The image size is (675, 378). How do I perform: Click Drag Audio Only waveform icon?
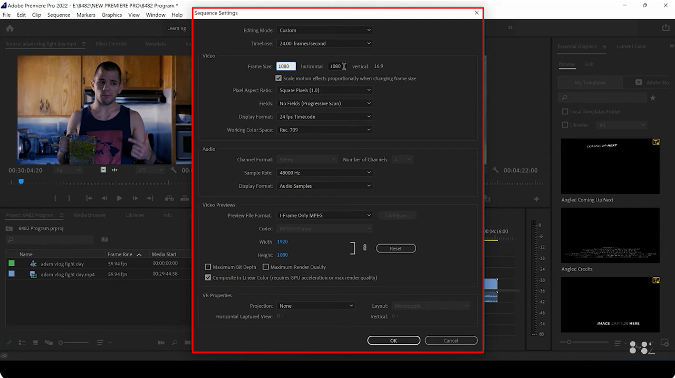(114, 170)
